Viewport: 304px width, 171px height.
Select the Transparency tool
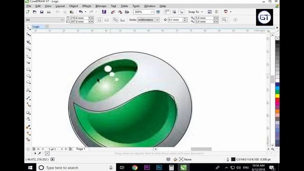coord(28,119)
